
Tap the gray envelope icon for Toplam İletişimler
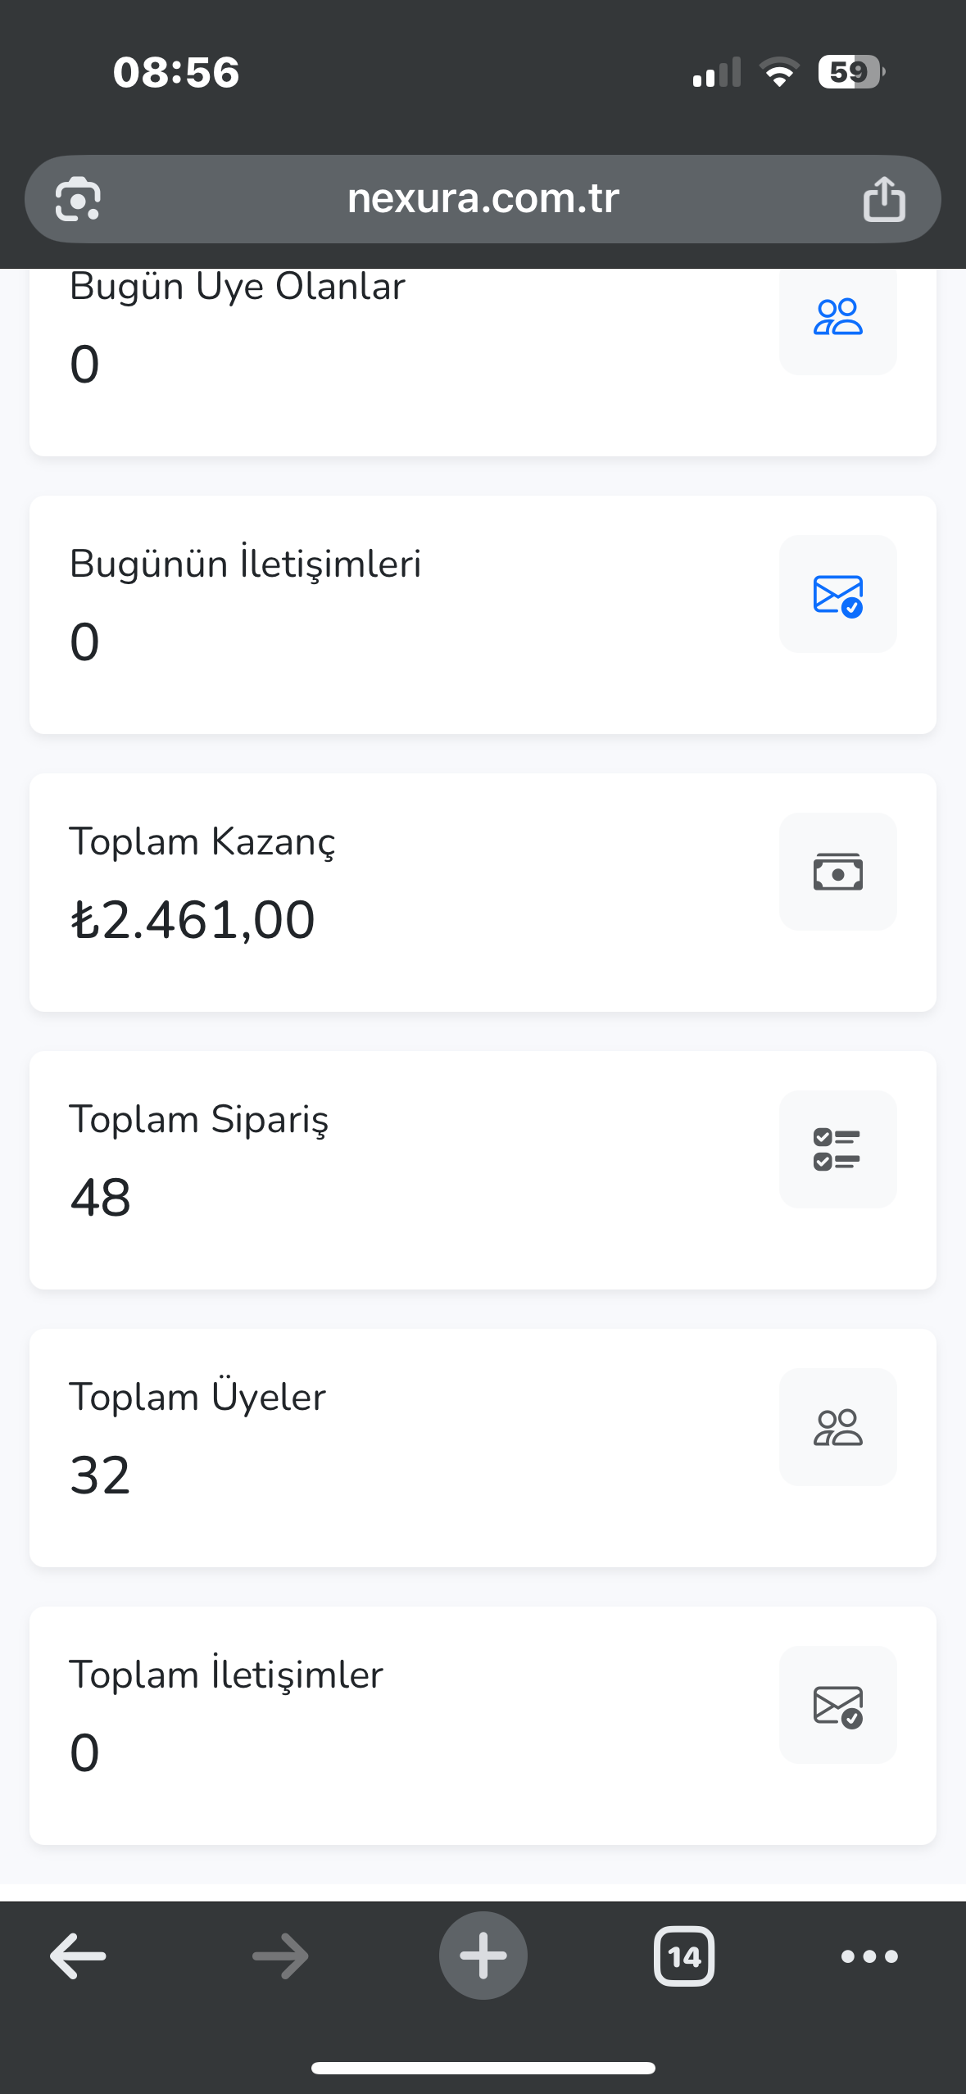[x=837, y=1705]
